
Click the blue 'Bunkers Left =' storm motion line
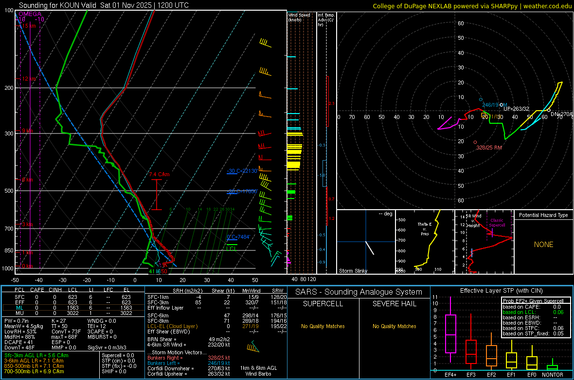point(189,363)
